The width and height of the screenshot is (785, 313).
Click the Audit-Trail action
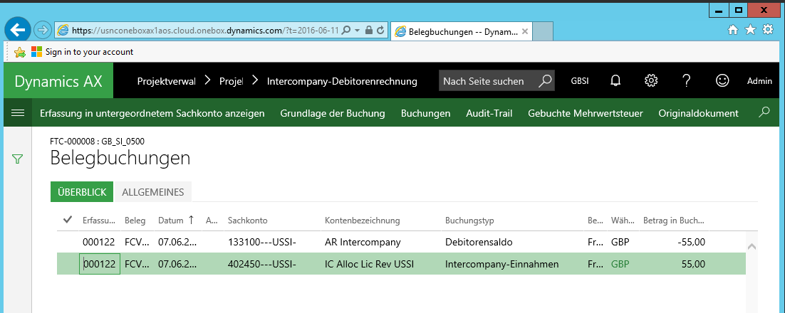489,113
